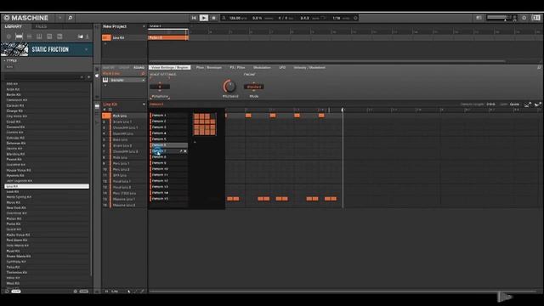Image resolution: width=544 pixels, height=306 pixels.
Task: Click the SOUND tab in the control area
Action: tap(139, 67)
